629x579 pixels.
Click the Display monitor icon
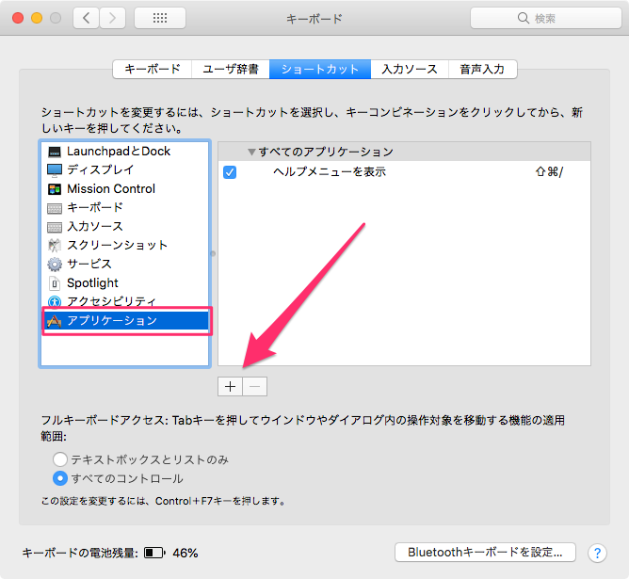(x=55, y=170)
